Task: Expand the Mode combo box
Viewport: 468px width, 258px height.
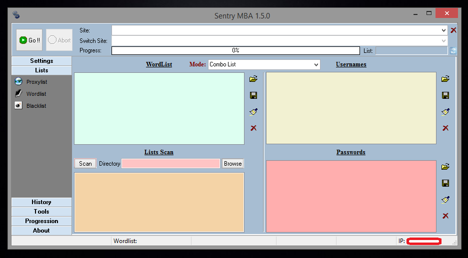Action: click(x=316, y=65)
